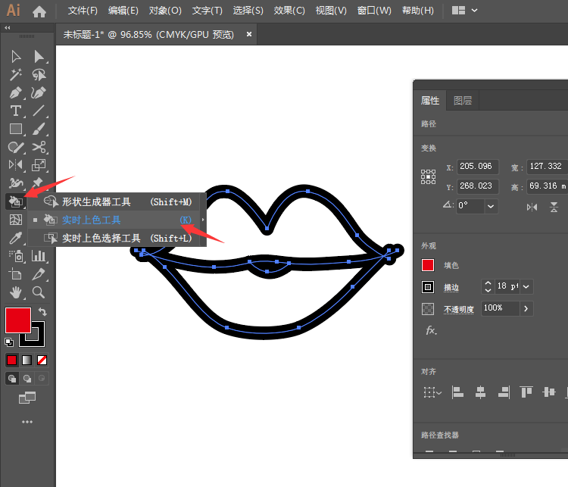Image resolution: width=568 pixels, height=487 pixels.
Task: Open the align-to options dropdown
Action: (432, 392)
